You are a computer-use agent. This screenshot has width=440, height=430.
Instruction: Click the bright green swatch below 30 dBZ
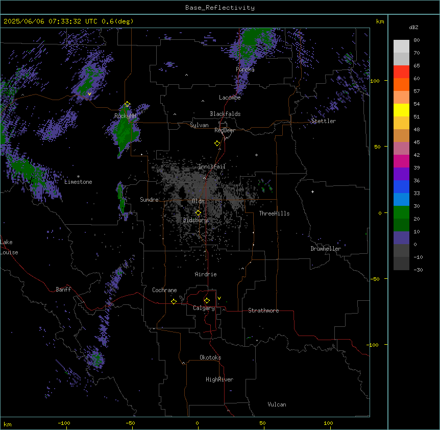[x=401, y=212]
